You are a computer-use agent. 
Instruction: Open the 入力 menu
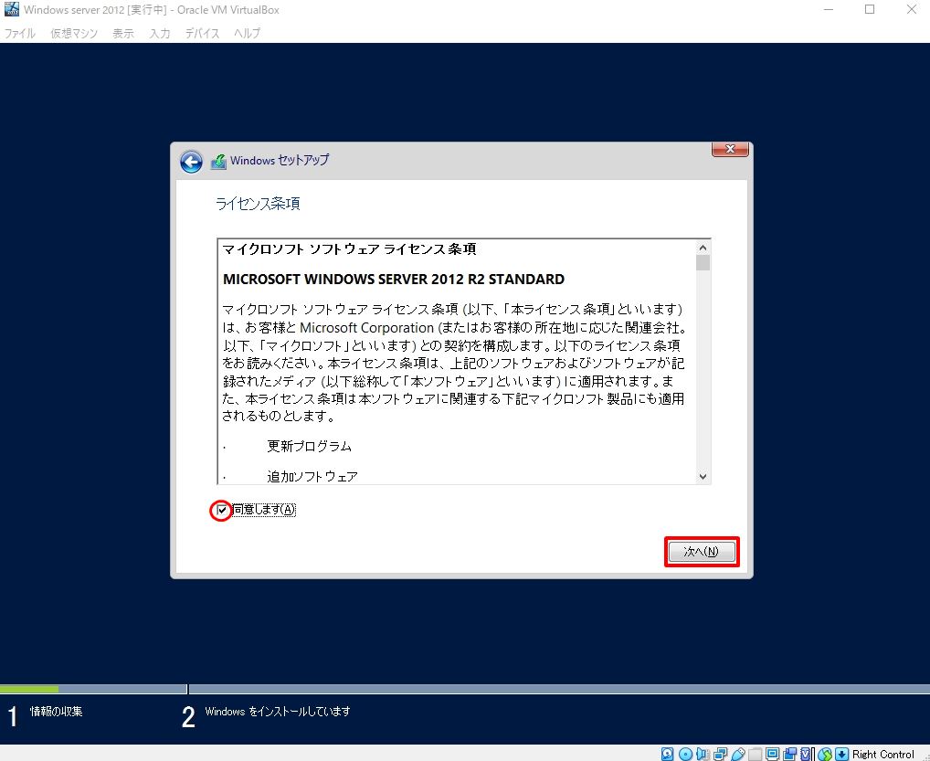point(160,33)
